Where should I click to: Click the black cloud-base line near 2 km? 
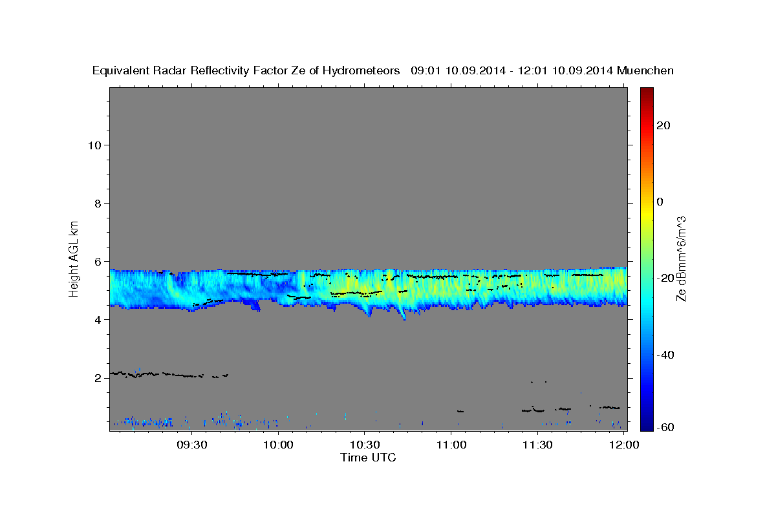point(168,374)
